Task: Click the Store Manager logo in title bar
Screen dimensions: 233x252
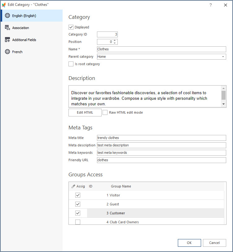Action: (4, 5)
